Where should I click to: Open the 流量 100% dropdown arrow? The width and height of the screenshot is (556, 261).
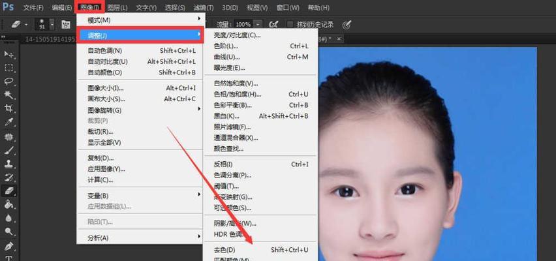[258, 25]
